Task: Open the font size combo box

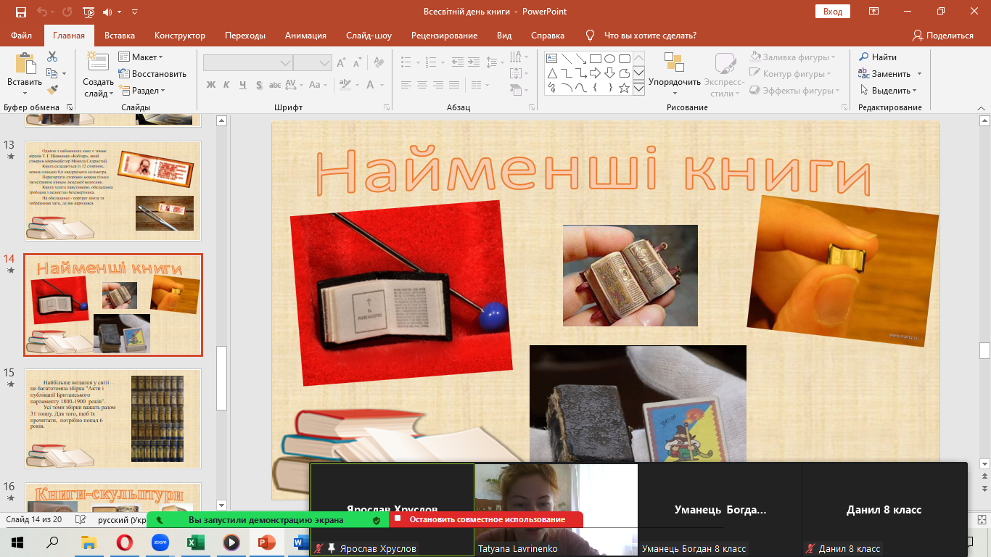Action: click(x=313, y=63)
